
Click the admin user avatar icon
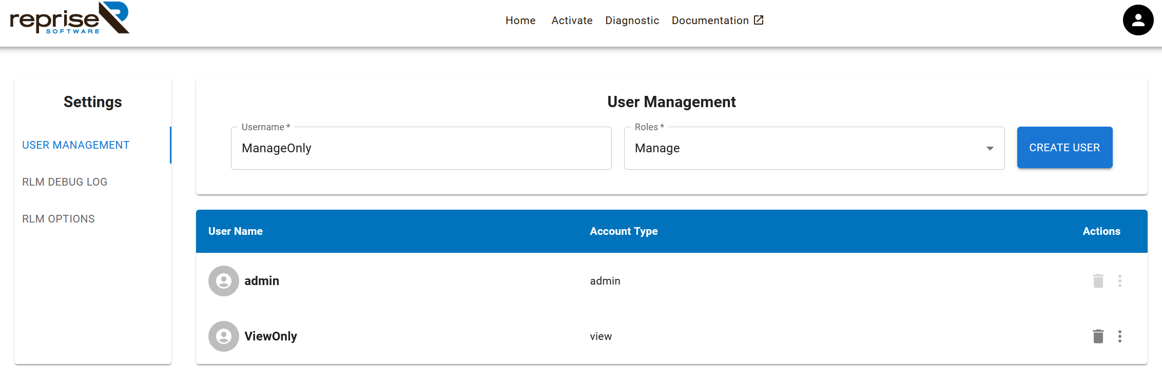pos(224,281)
